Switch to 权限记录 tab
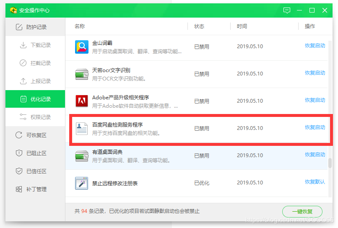 pyautogui.click(x=35, y=117)
